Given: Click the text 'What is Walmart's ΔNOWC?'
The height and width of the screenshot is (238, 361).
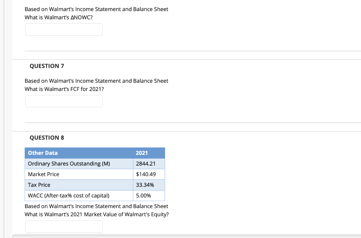Looking at the screenshot, I should click(x=59, y=18).
